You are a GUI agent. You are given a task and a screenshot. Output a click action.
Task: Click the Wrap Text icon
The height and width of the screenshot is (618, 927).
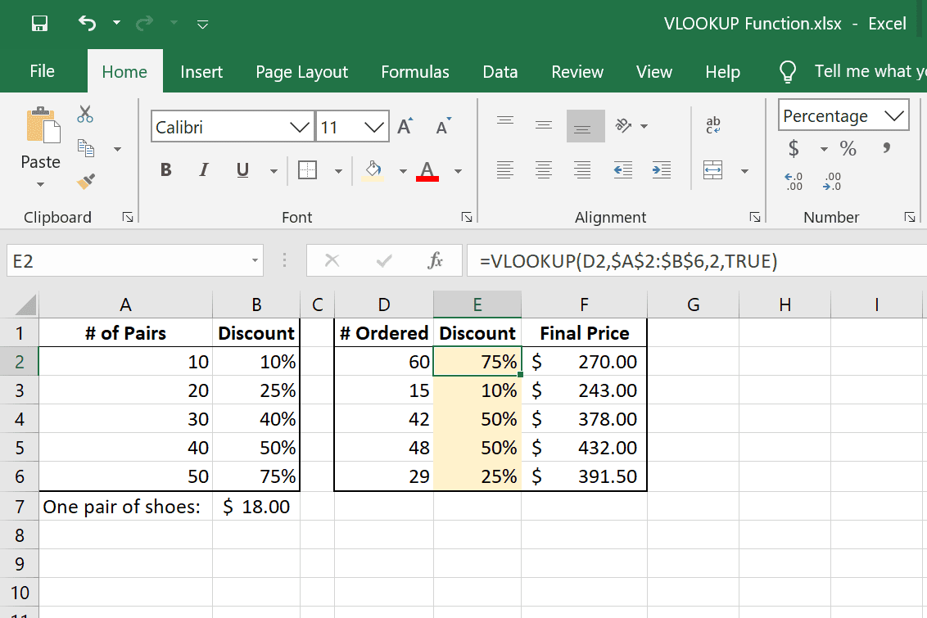(713, 124)
